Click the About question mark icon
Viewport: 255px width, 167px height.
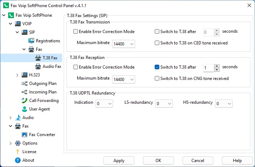click(18, 160)
